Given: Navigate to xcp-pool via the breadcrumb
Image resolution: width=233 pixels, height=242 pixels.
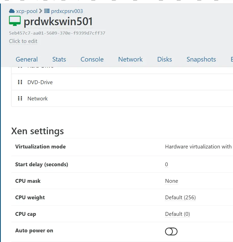Looking at the screenshot, I should click(x=26, y=11).
